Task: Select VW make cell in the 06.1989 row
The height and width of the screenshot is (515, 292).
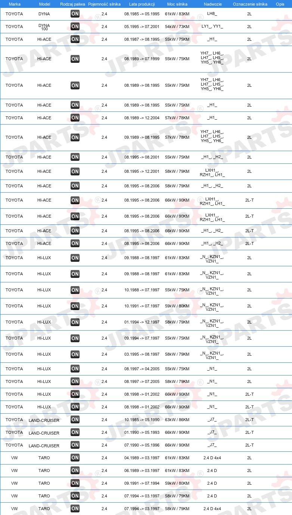Action: coord(14,470)
